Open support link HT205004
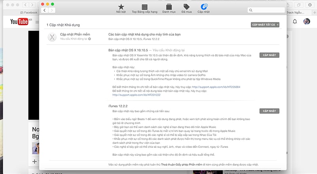This screenshot has width=317, height=174. [x=216, y=87]
